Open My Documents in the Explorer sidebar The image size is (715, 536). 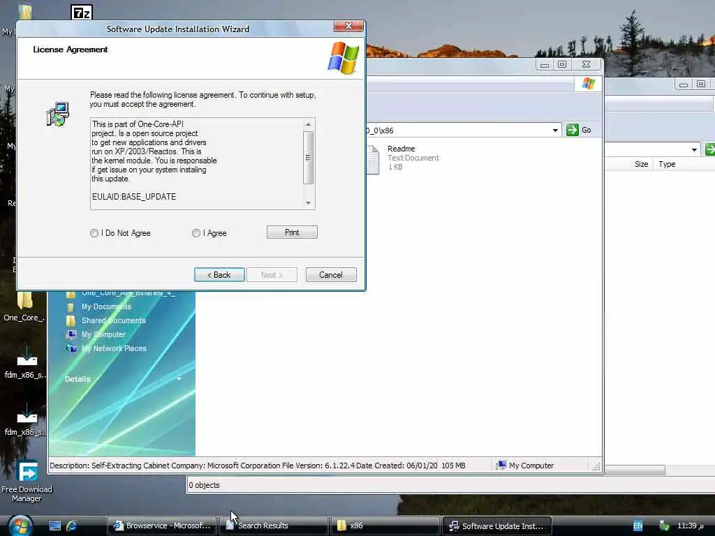pos(106,307)
